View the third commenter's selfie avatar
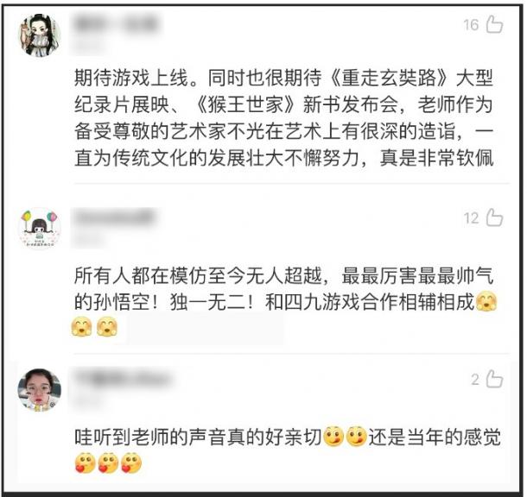 pyautogui.click(x=40, y=390)
